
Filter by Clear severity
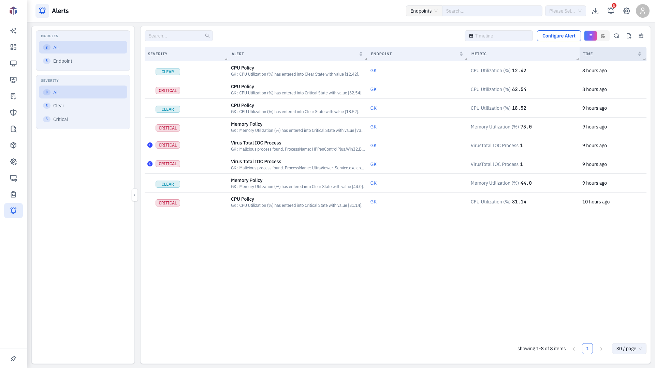tap(83, 106)
